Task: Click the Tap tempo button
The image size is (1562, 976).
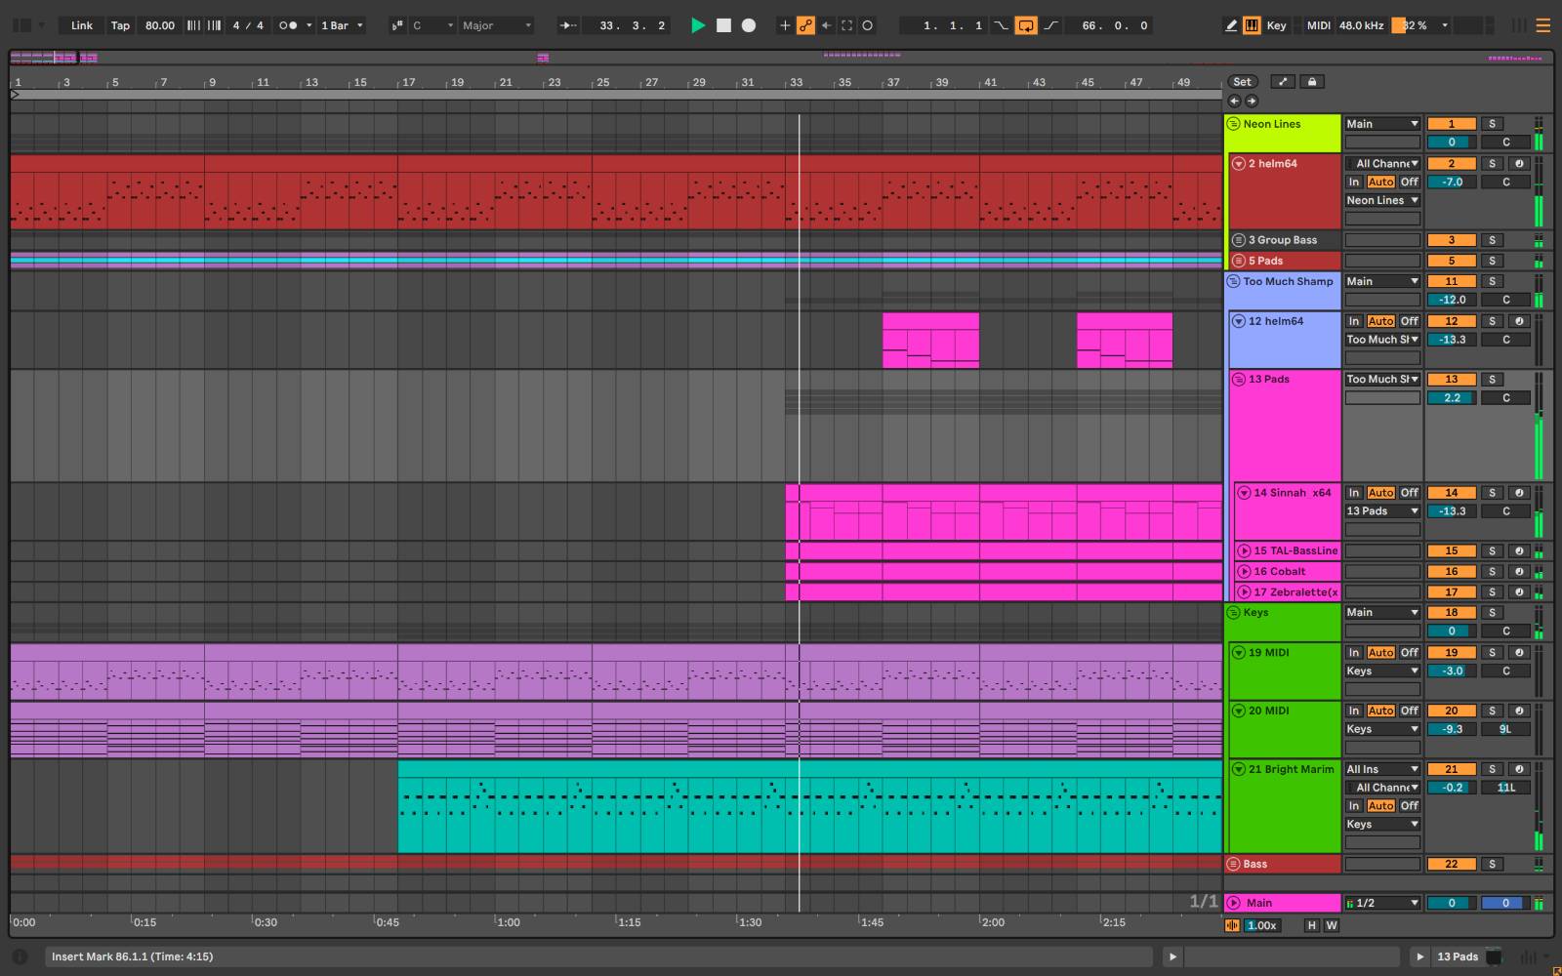Action: click(120, 25)
